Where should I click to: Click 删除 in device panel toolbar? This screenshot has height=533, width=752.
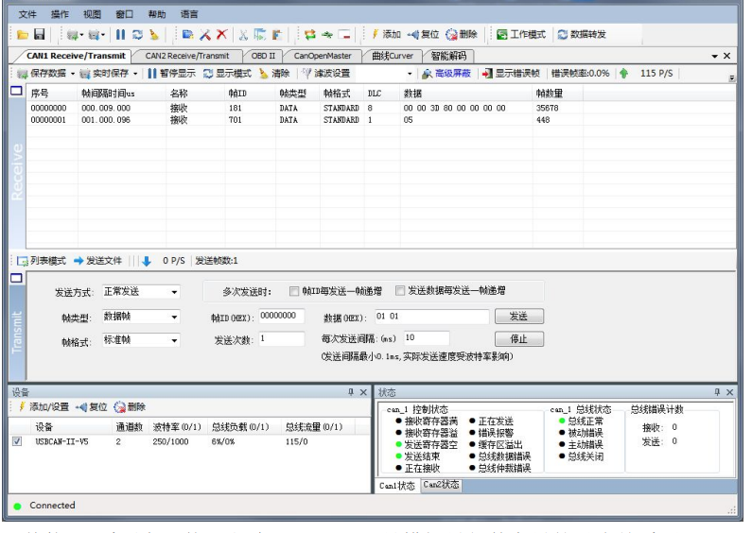click(x=130, y=407)
